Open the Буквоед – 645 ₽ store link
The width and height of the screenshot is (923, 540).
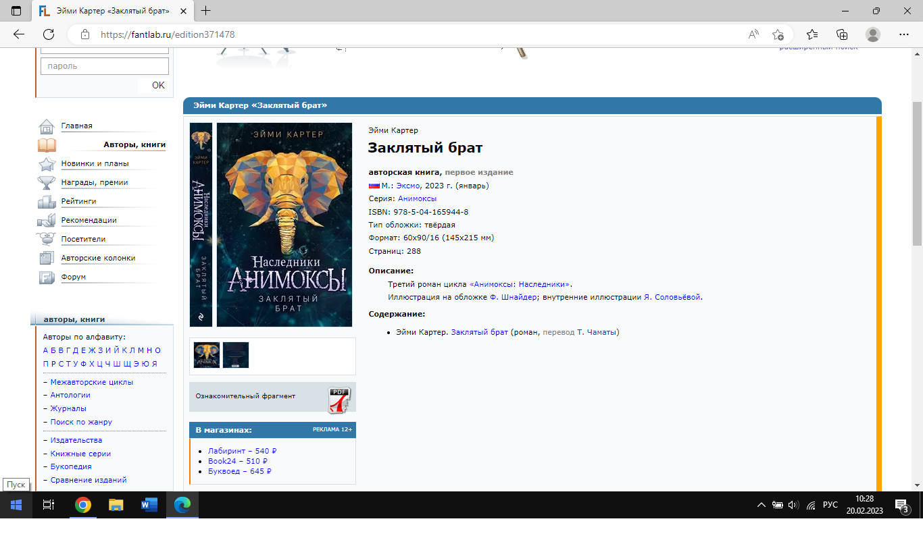240,471
